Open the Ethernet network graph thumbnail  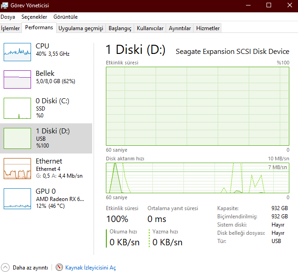(x=17, y=168)
